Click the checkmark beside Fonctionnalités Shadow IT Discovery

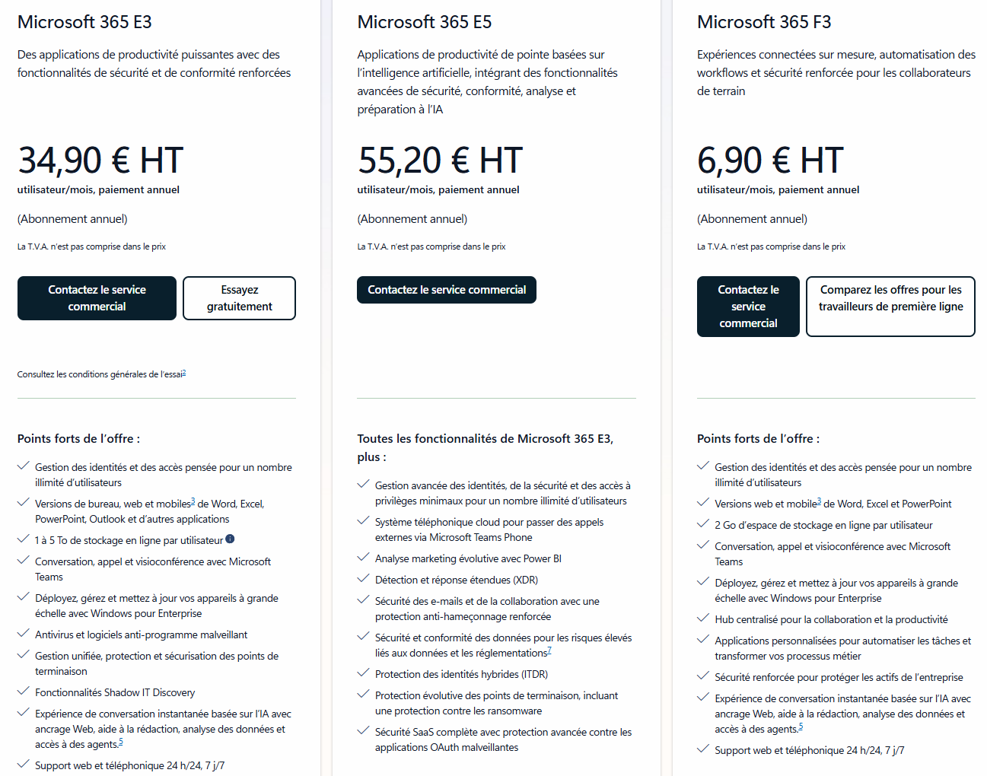pyautogui.click(x=24, y=692)
